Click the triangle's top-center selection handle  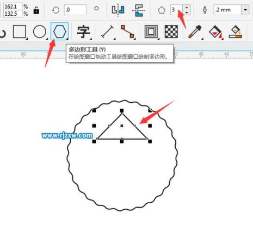(122, 110)
